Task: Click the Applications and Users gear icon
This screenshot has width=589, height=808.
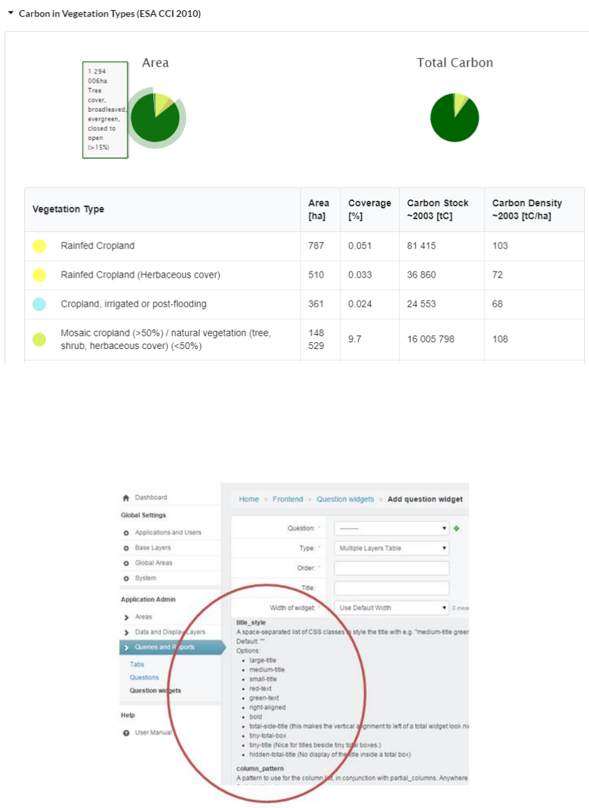Action: pos(126,533)
